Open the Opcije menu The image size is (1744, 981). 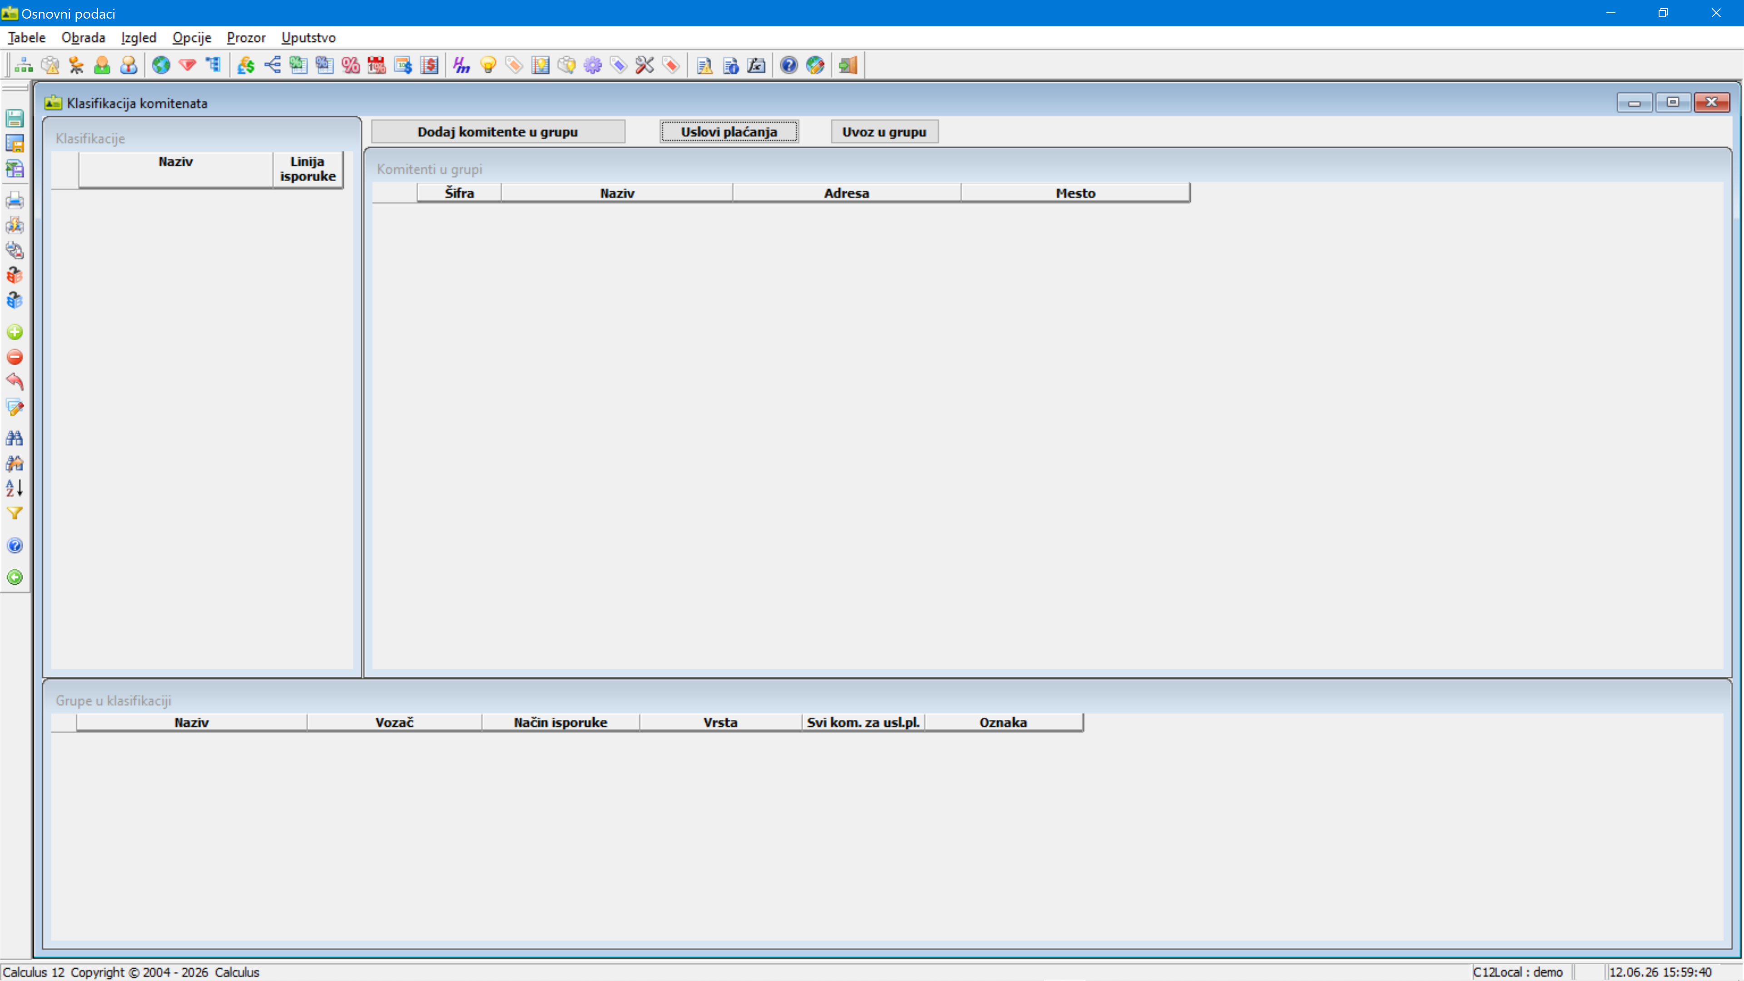pyautogui.click(x=192, y=37)
